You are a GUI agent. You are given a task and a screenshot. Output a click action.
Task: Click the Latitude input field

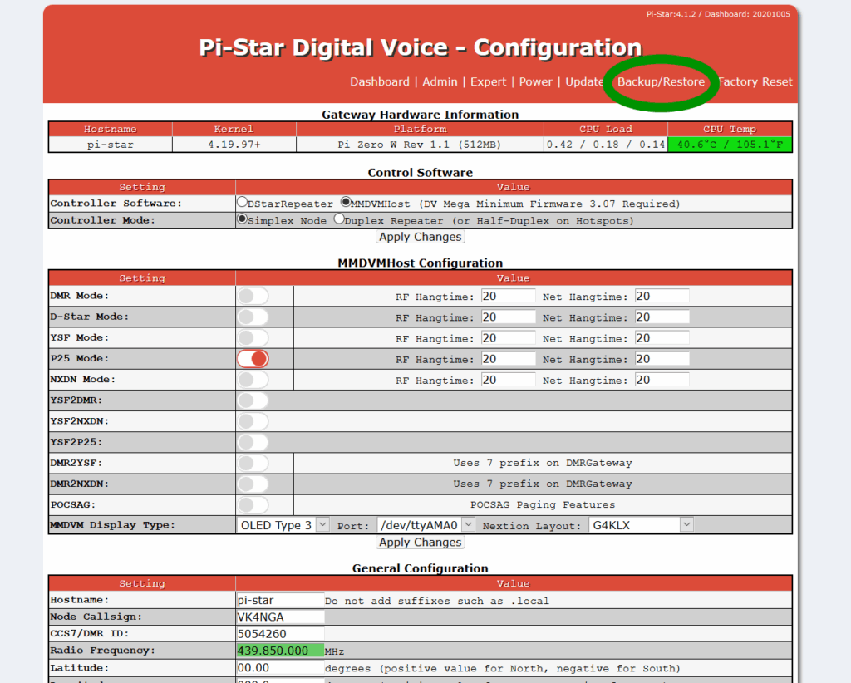(280, 668)
